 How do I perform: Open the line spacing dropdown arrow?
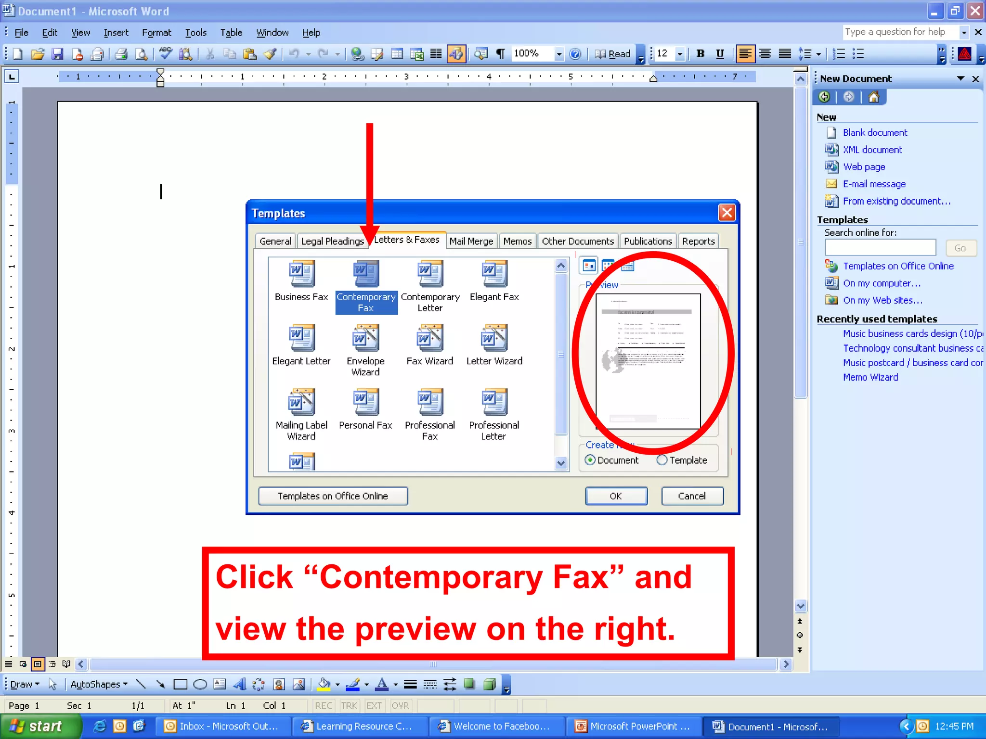pos(818,54)
